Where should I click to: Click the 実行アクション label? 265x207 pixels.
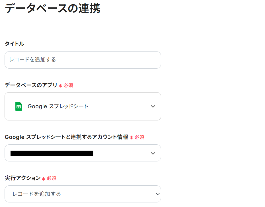pyautogui.click(x=23, y=178)
